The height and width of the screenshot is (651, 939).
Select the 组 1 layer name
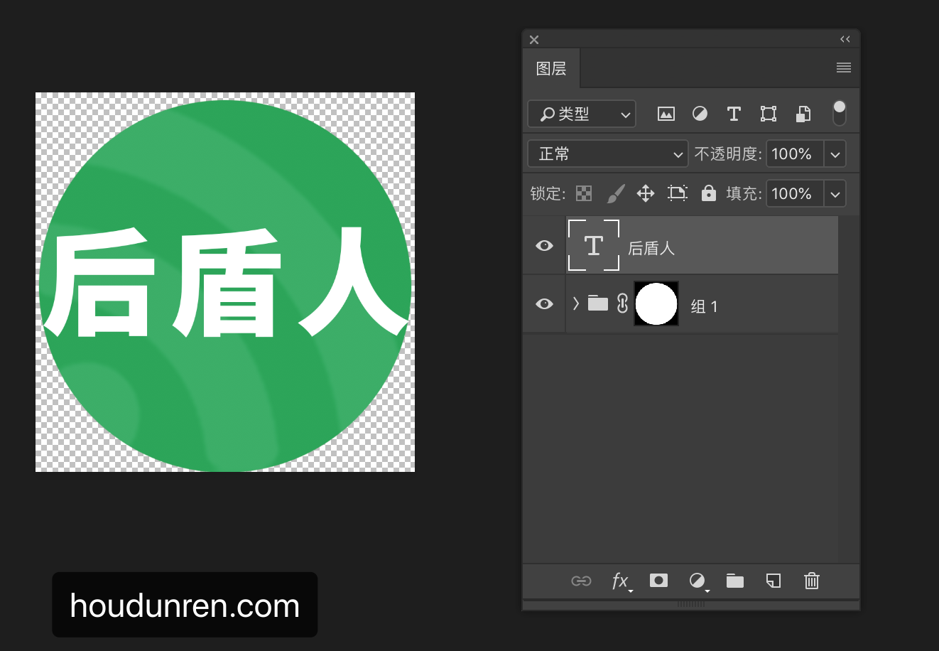coord(704,306)
